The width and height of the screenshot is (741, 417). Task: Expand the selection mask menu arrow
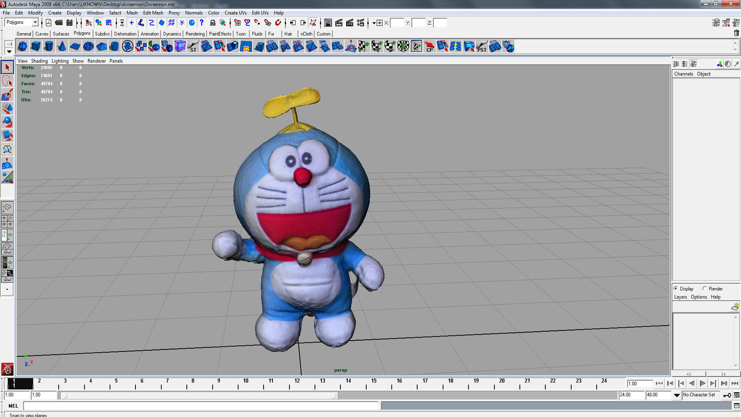tap(122, 23)
